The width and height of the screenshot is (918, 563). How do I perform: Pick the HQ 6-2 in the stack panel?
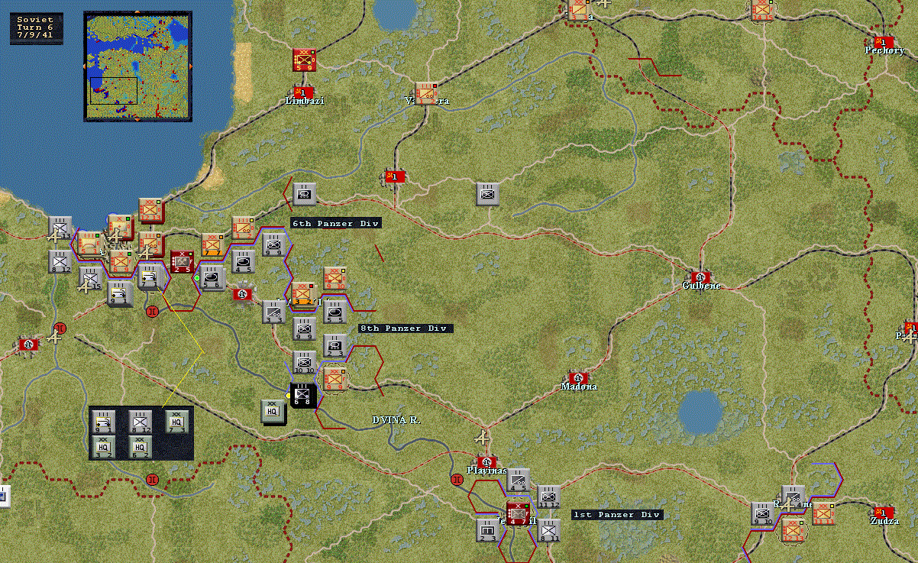140,447
